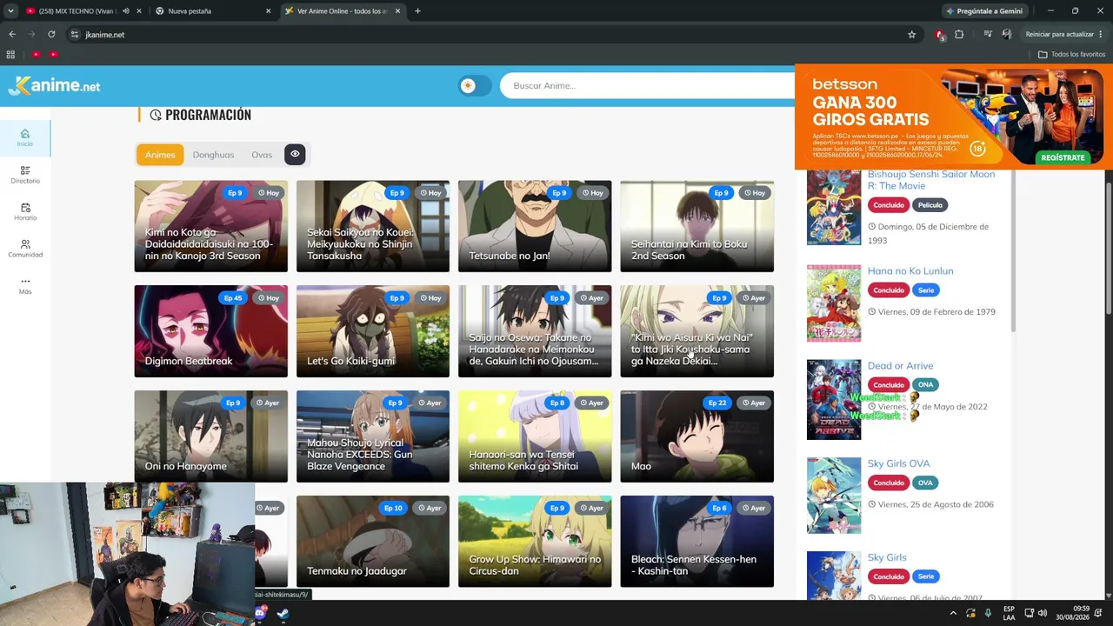This screenshot has height=626, width=1113.
Task: Toggle the light/dark theme switch
Action: pyautogui.click(x=475, y=85)
